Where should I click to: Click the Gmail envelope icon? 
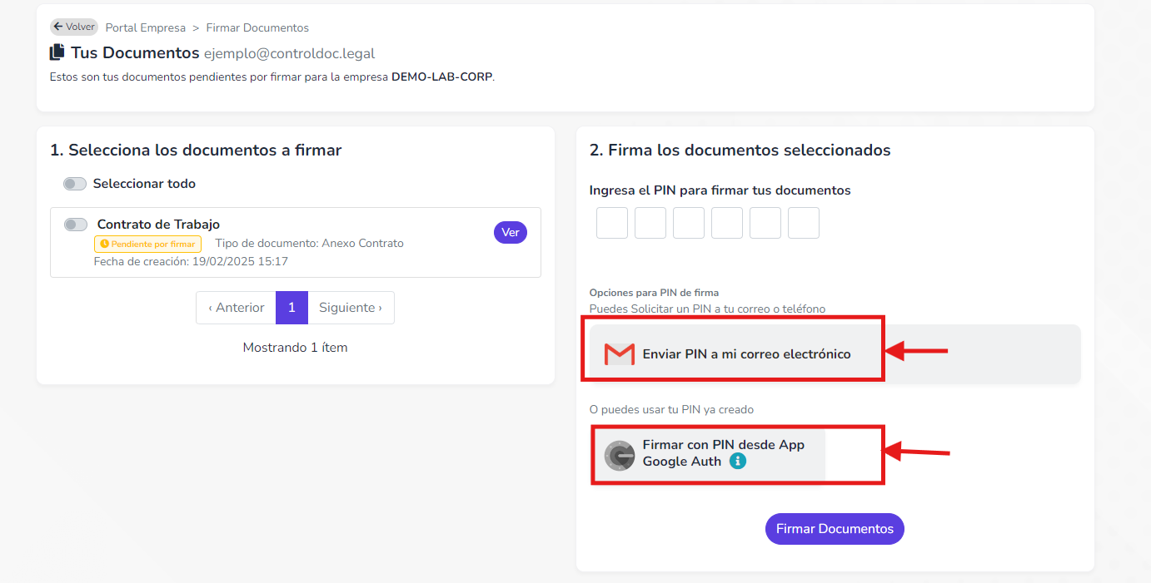point(619,354)
